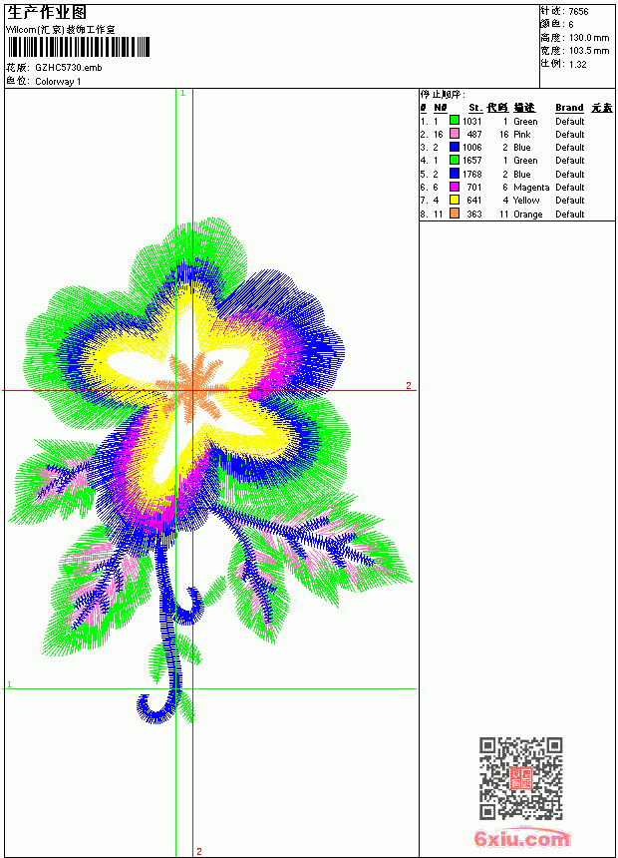The width and height of the screenshot is (618, 858).
Task: Click the Brand column header
Action: pos(569,108)
